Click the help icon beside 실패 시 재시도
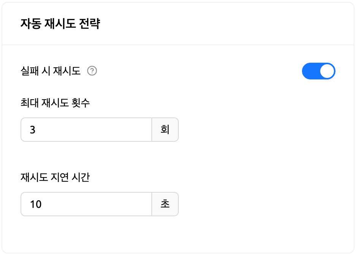The width and height of the screenshot is (356, 255). coord(92,71)
